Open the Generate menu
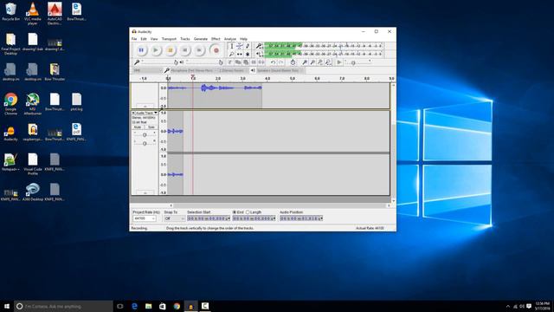554x312 pixels. click(200, 39)
